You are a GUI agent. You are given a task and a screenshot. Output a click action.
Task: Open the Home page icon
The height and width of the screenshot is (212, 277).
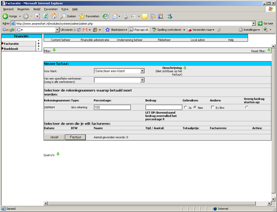(x=54, y=17)
